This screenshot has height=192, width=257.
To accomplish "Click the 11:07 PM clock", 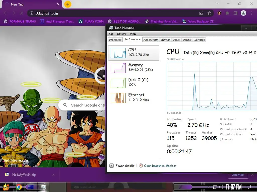I will 234,187.
